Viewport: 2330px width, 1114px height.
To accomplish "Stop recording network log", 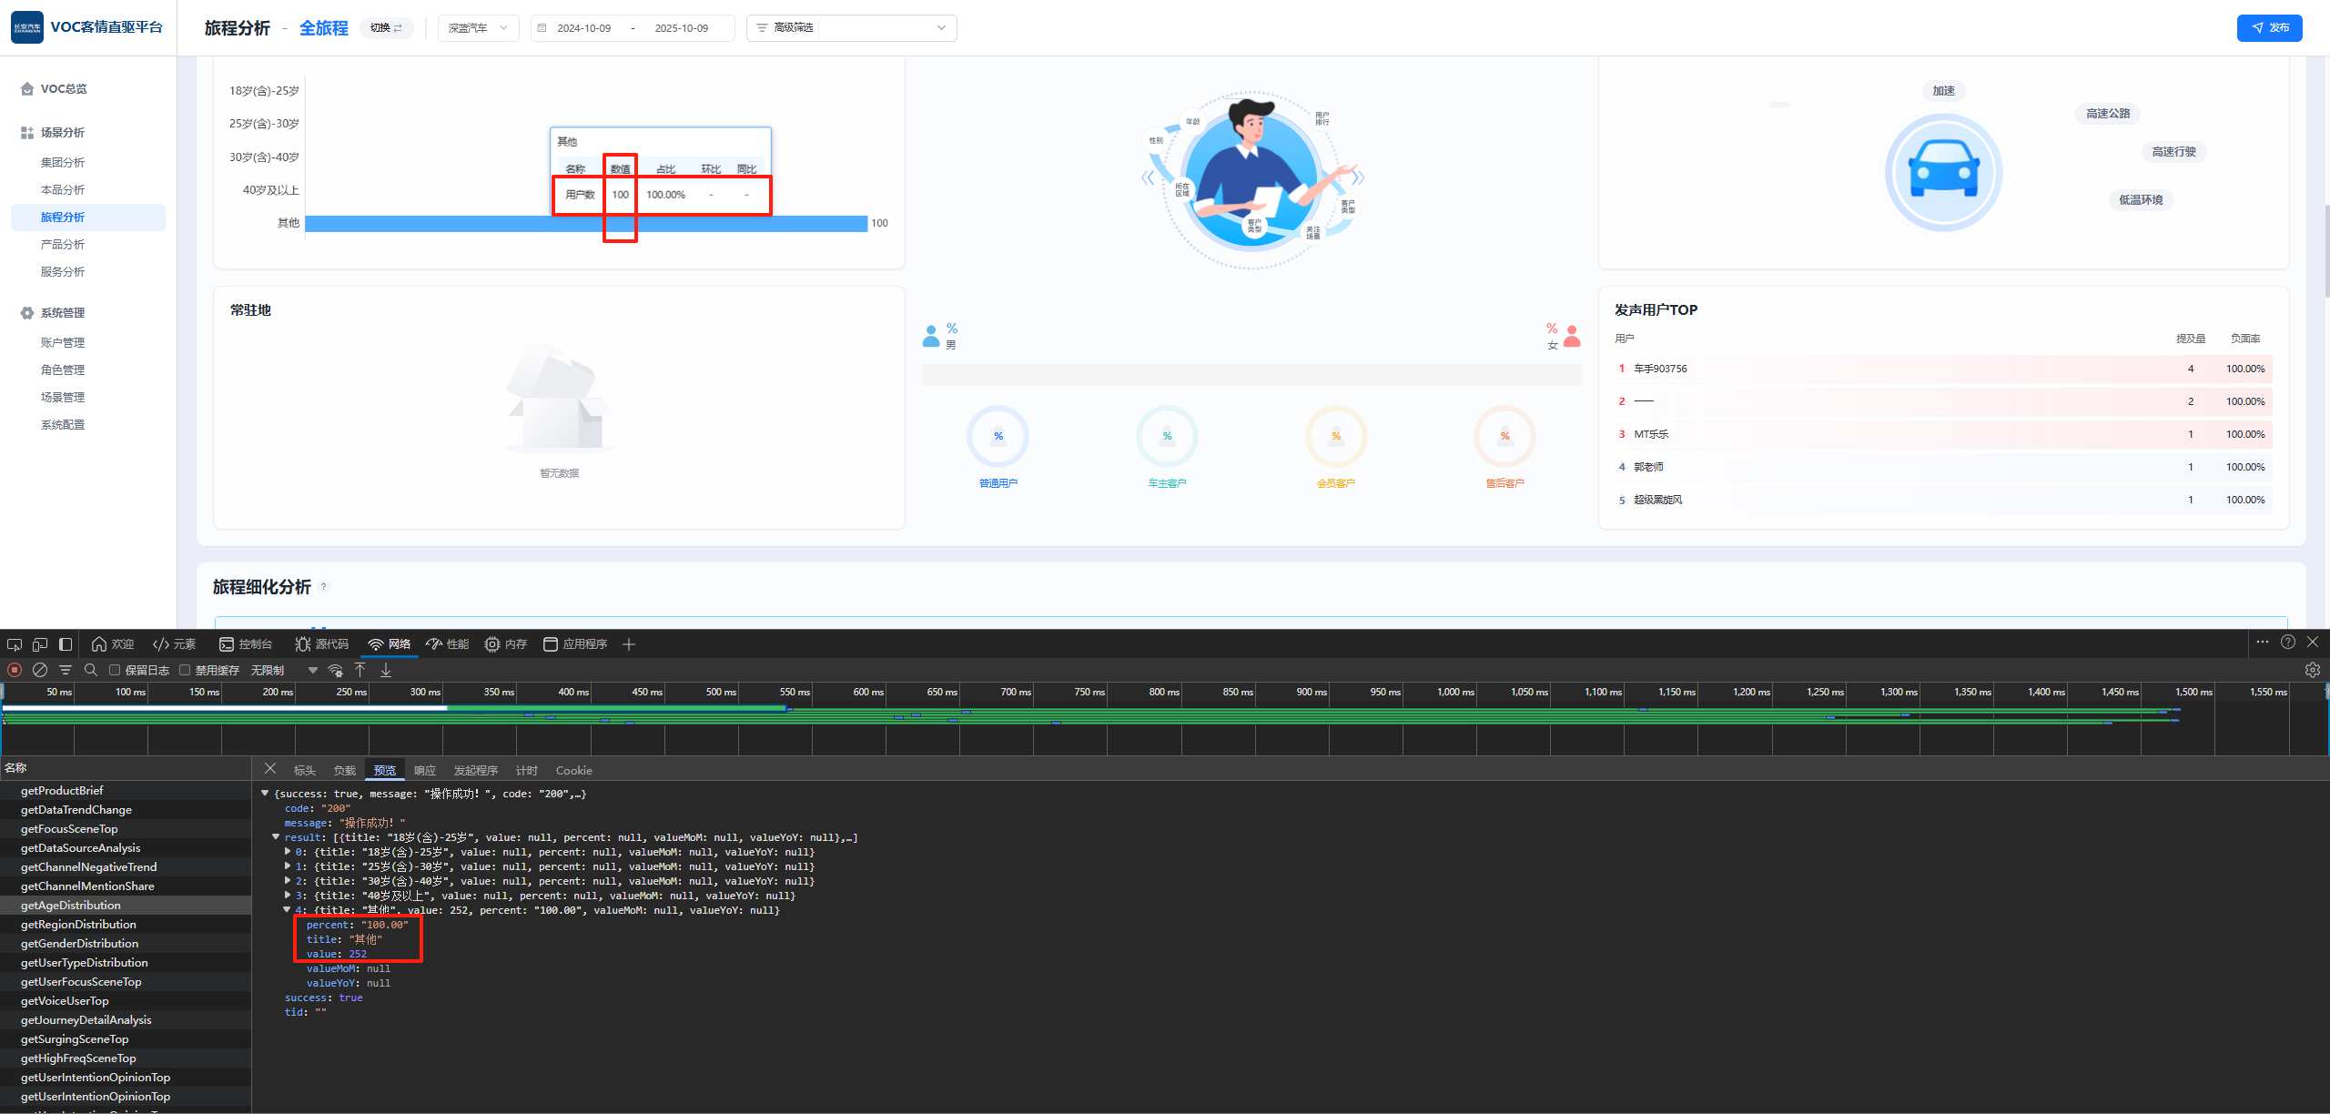I will [x=15, y=670].
